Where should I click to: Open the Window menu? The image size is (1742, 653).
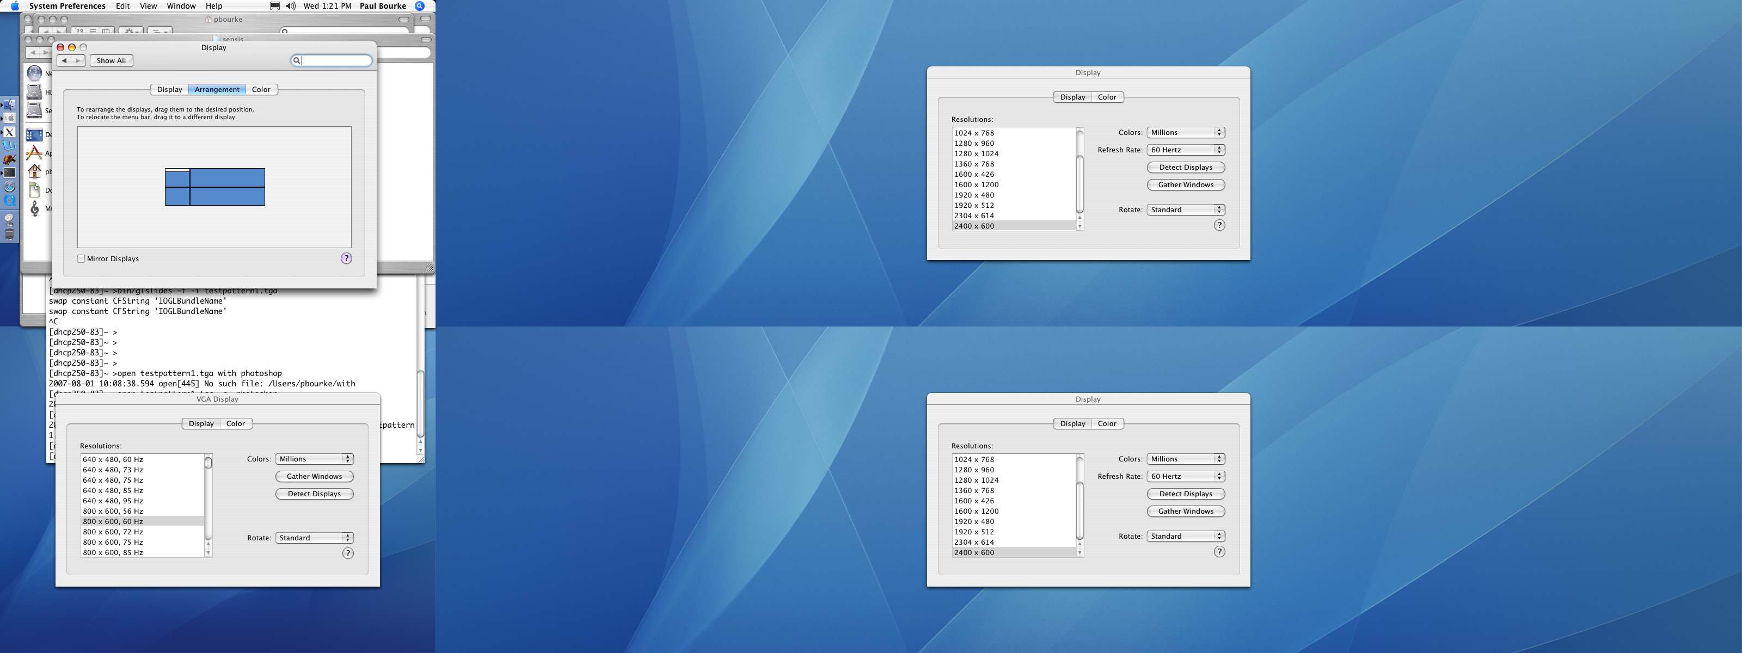[181, 5]
